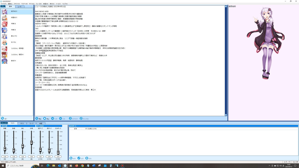This screenshot has width=299, height=168.
Task: Click the 文末ポーズ value input field
Action: 58,156
